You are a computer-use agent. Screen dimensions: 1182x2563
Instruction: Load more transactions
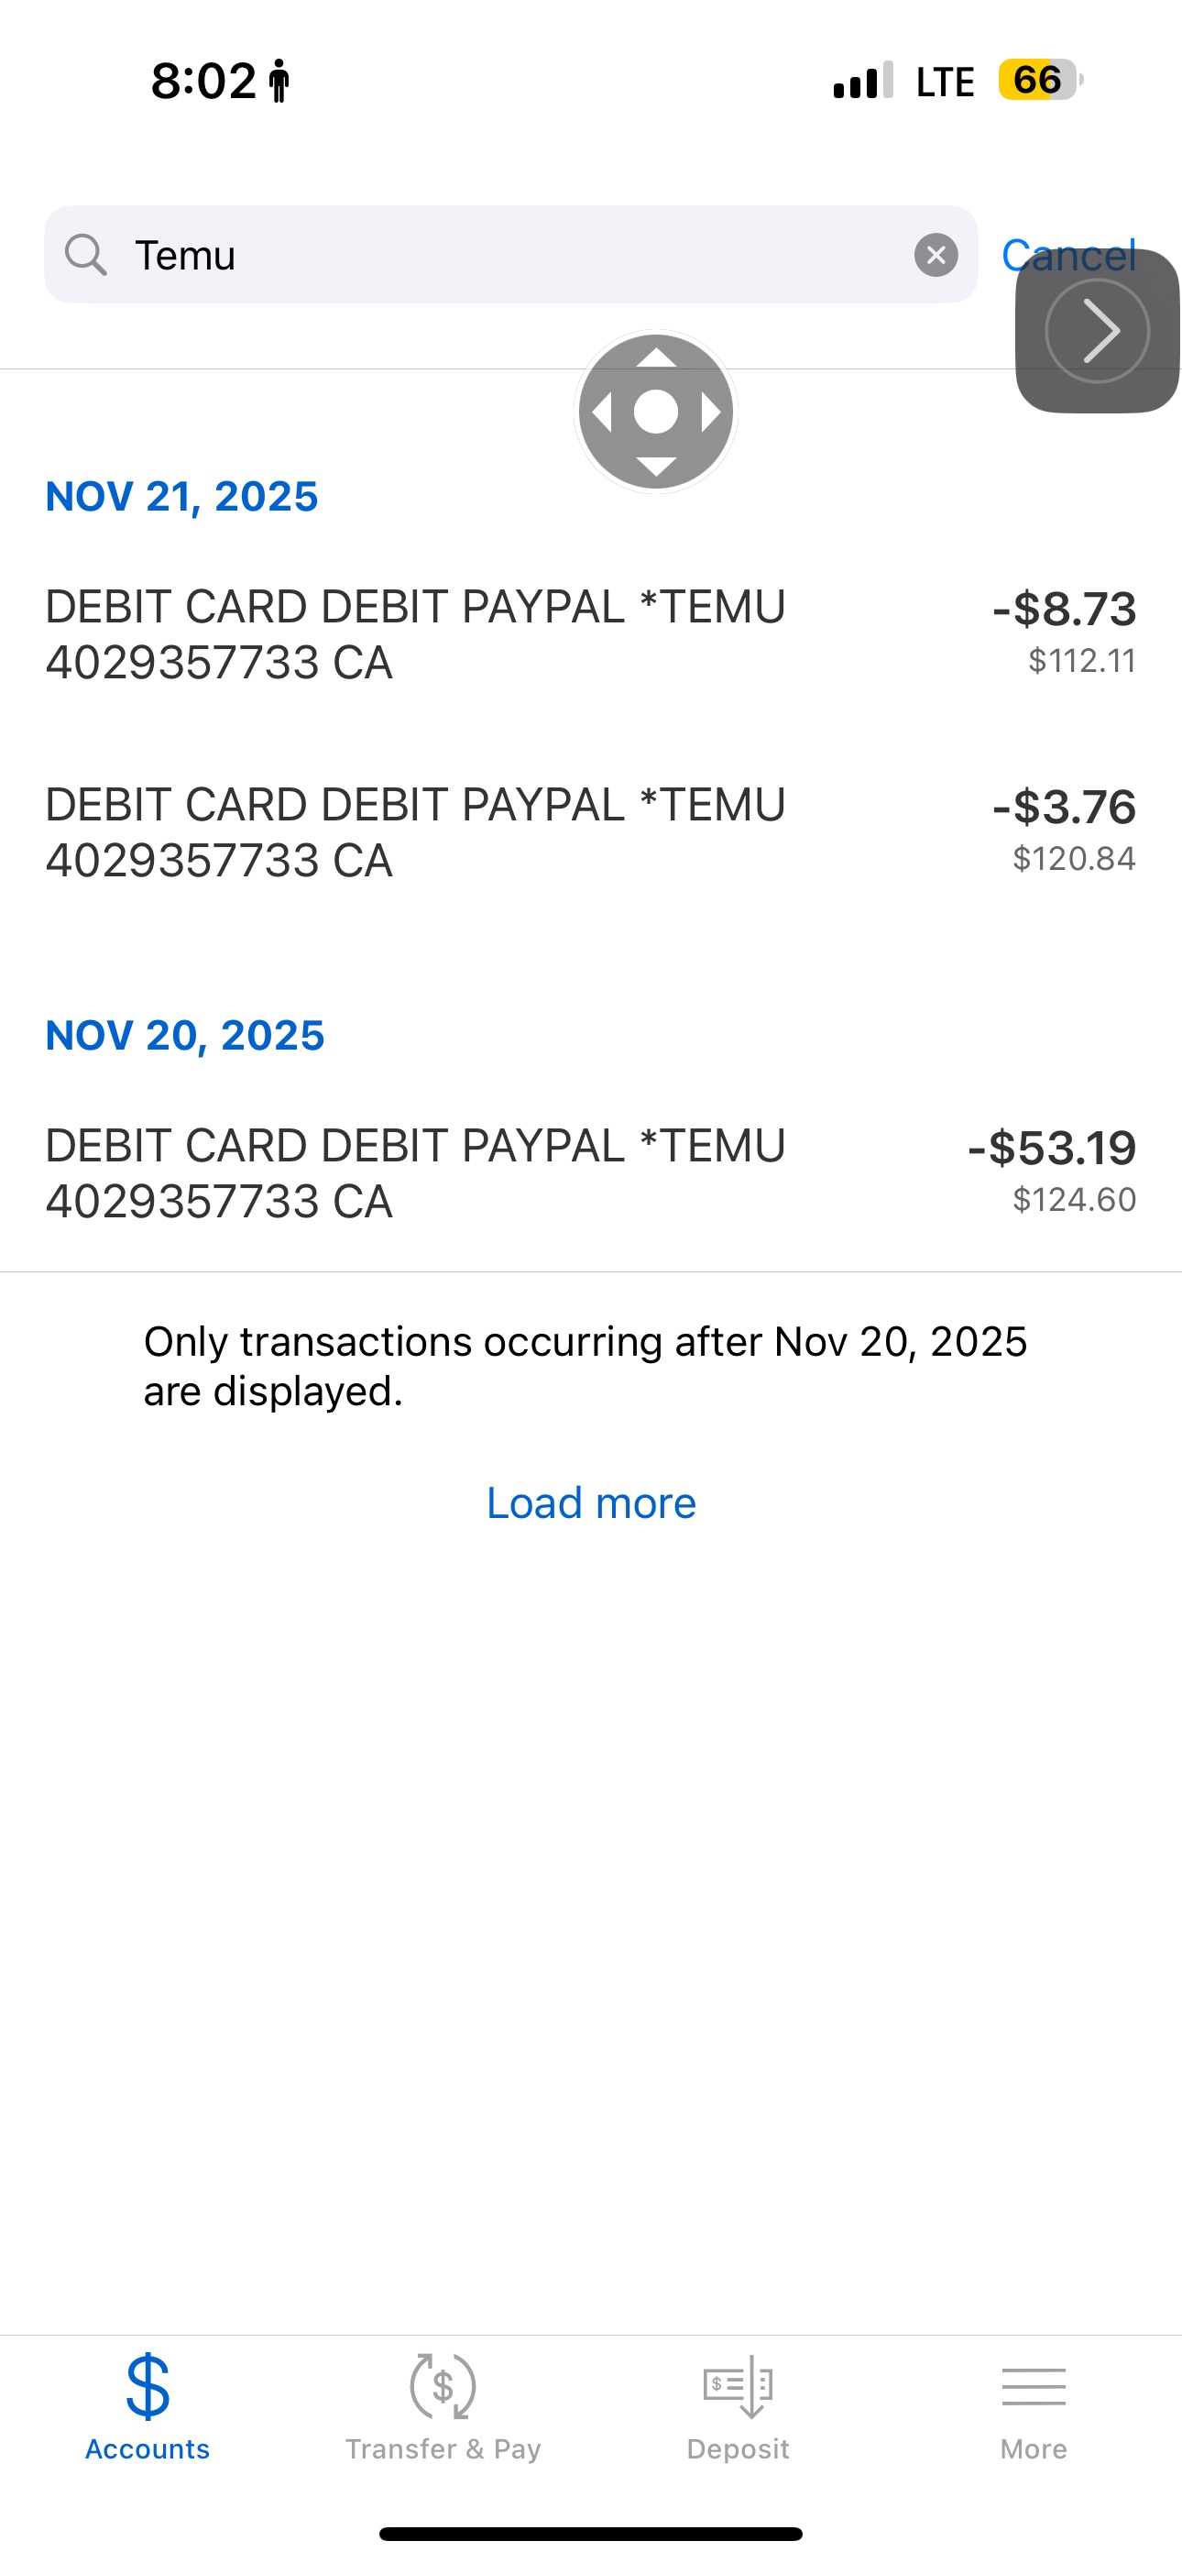pos(591,1502)
